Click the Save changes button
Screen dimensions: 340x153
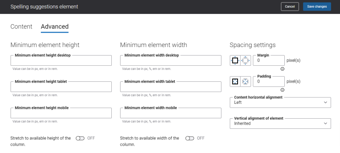[317, 6]
